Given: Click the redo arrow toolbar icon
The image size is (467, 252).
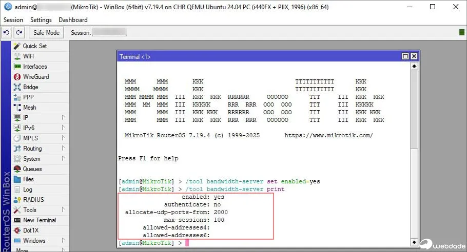Looking at the screenshot, I should (19, 33).
